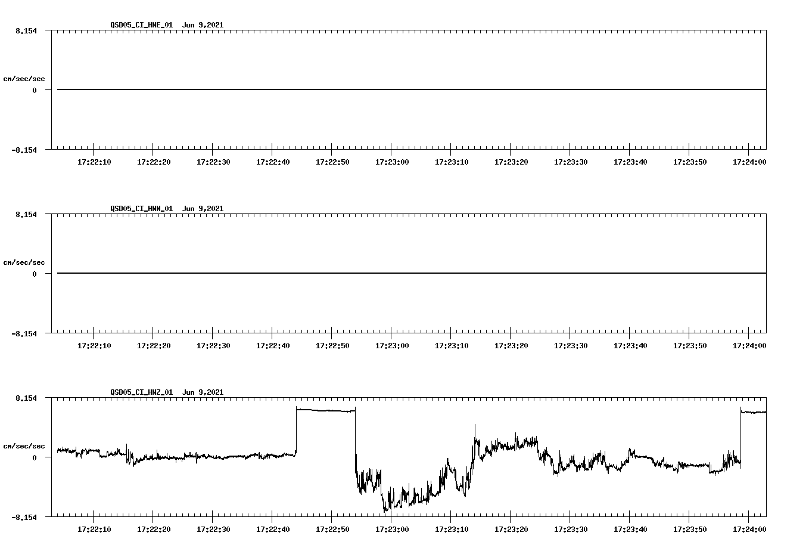Click the QSD05_CI_HNZ_01 plot title
Image resolution: width=809 pixels, height=551 pixels.
coord(142,392)
